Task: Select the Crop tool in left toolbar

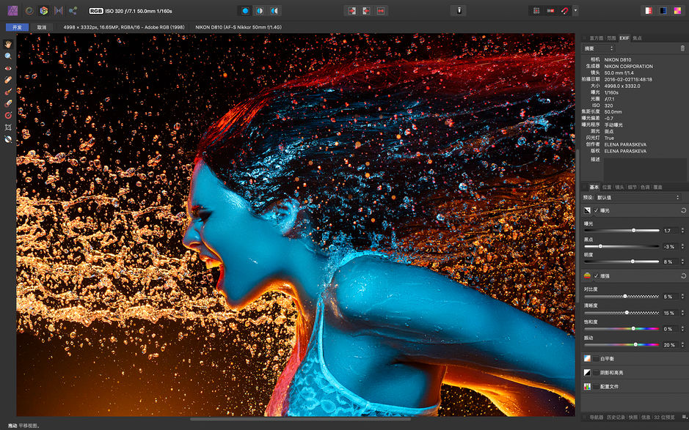Action: [7, 127]
